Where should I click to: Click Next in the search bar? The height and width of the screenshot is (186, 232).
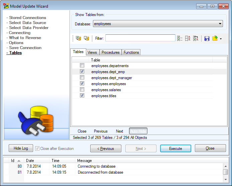pyautogui.click(x=119, y=131)
